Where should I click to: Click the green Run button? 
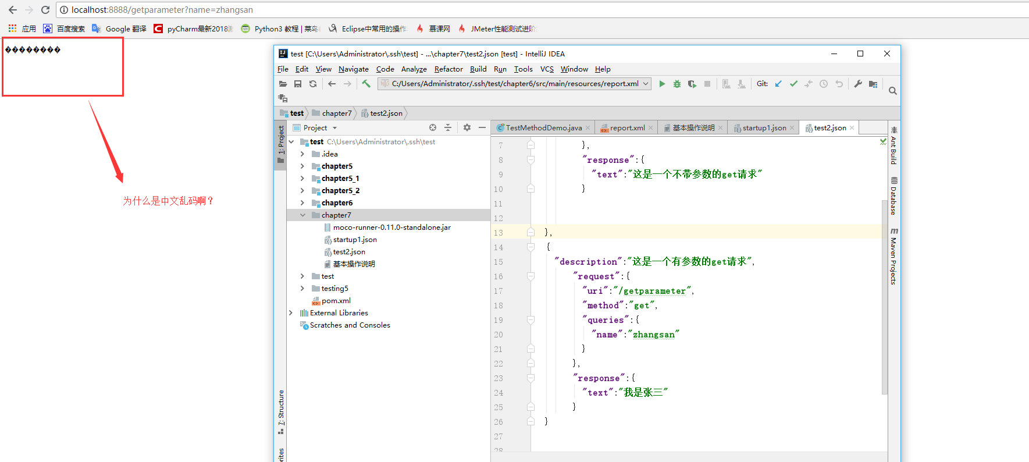662,84
